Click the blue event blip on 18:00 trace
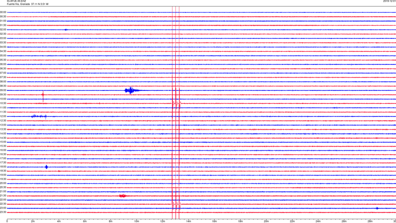 [46, 167]
